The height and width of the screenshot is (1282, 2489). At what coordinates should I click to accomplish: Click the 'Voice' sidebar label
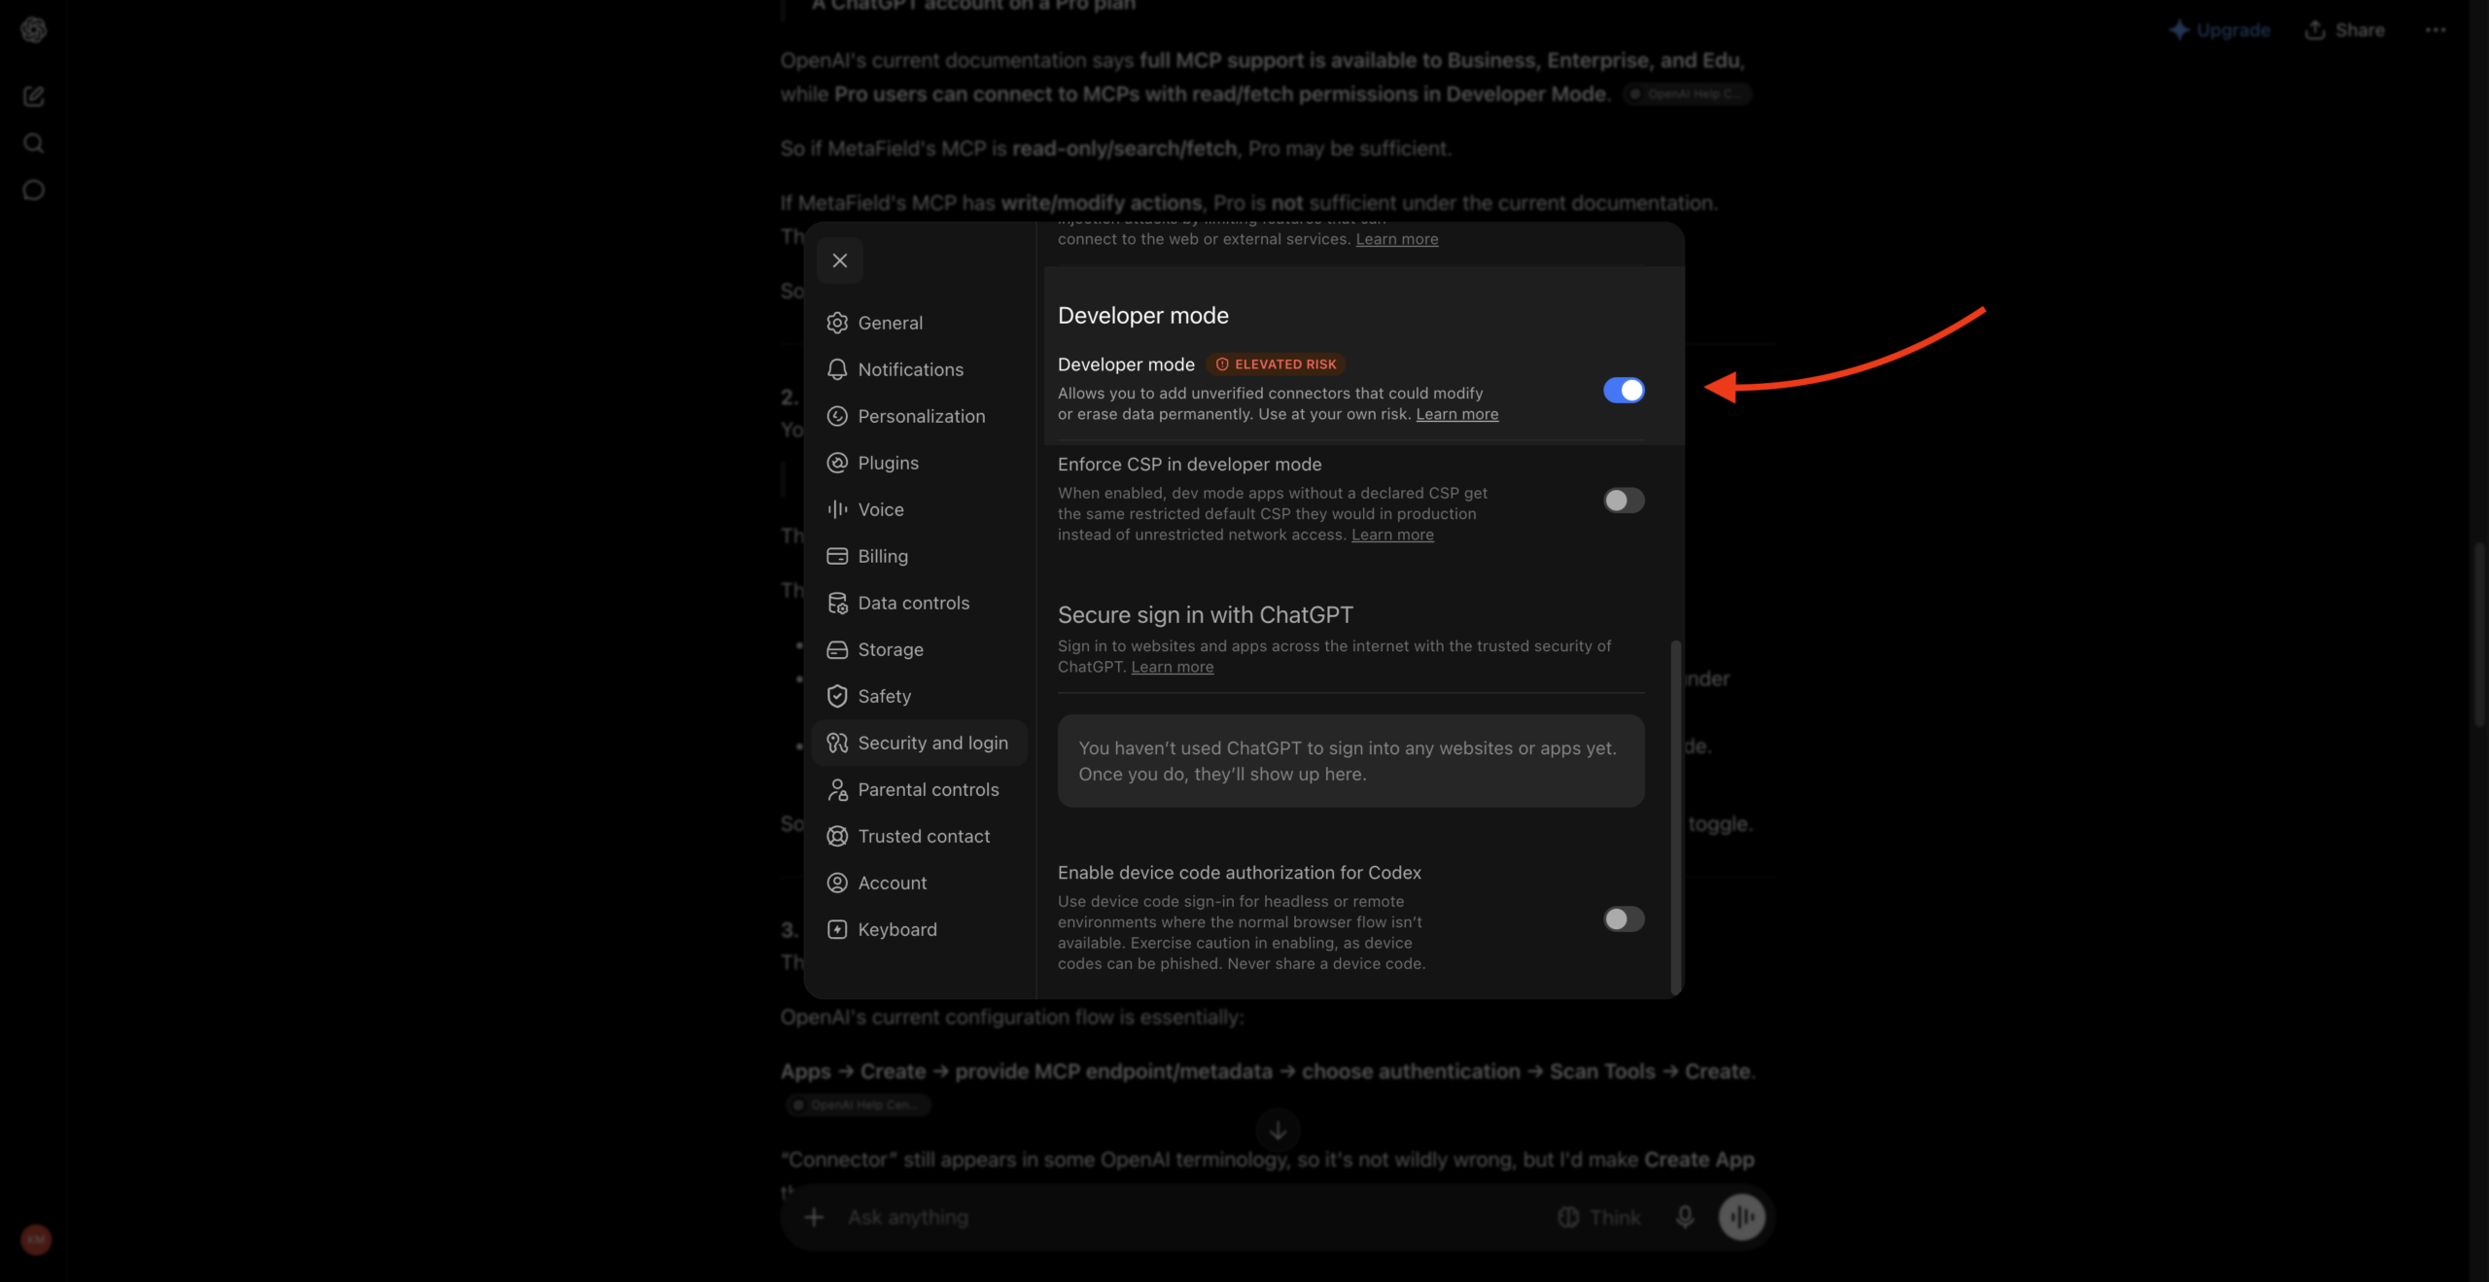(x=881, y=509)
